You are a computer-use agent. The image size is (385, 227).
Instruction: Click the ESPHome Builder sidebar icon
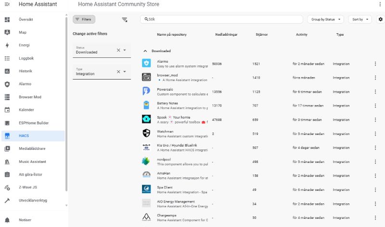pos(7,123)
